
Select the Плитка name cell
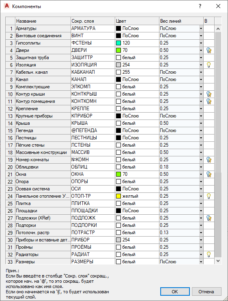click(x=43, y=203)
